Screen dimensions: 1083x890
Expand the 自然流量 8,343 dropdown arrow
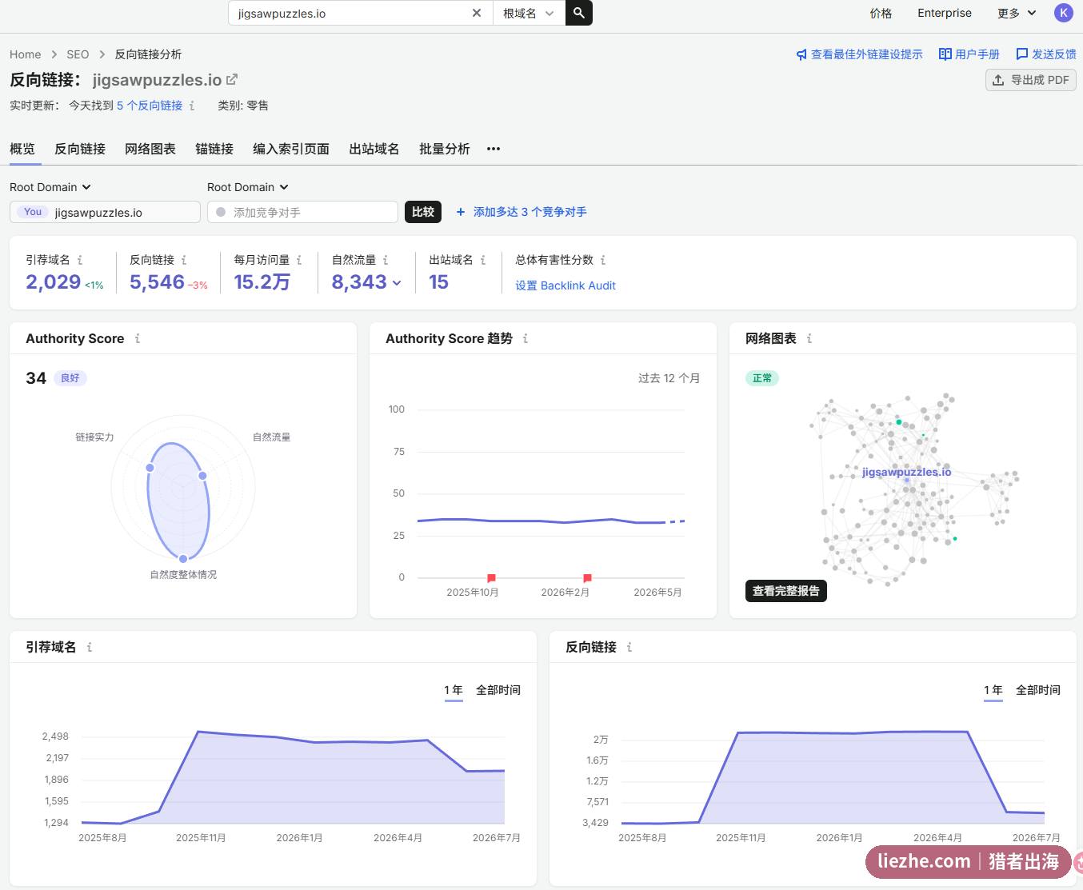pos(397,283)
